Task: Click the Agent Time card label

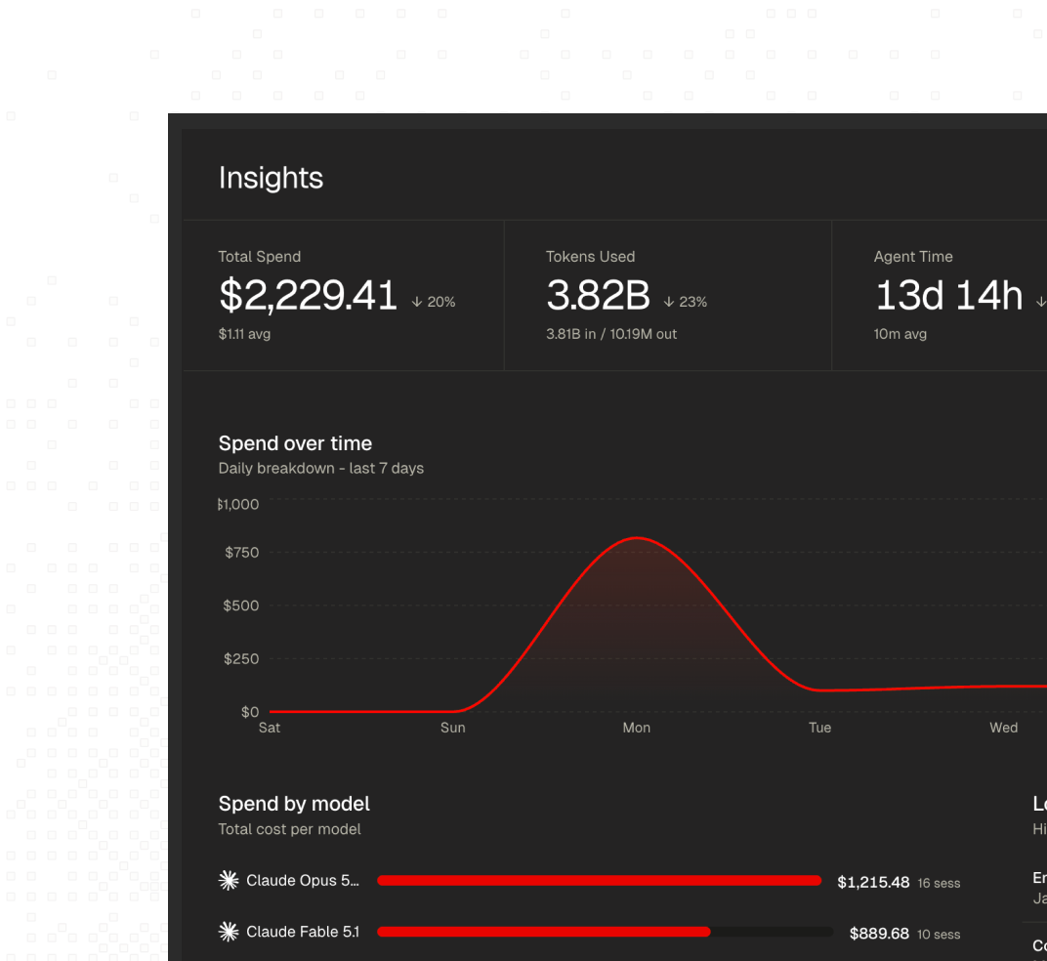Action: click(x=913, y=257)
